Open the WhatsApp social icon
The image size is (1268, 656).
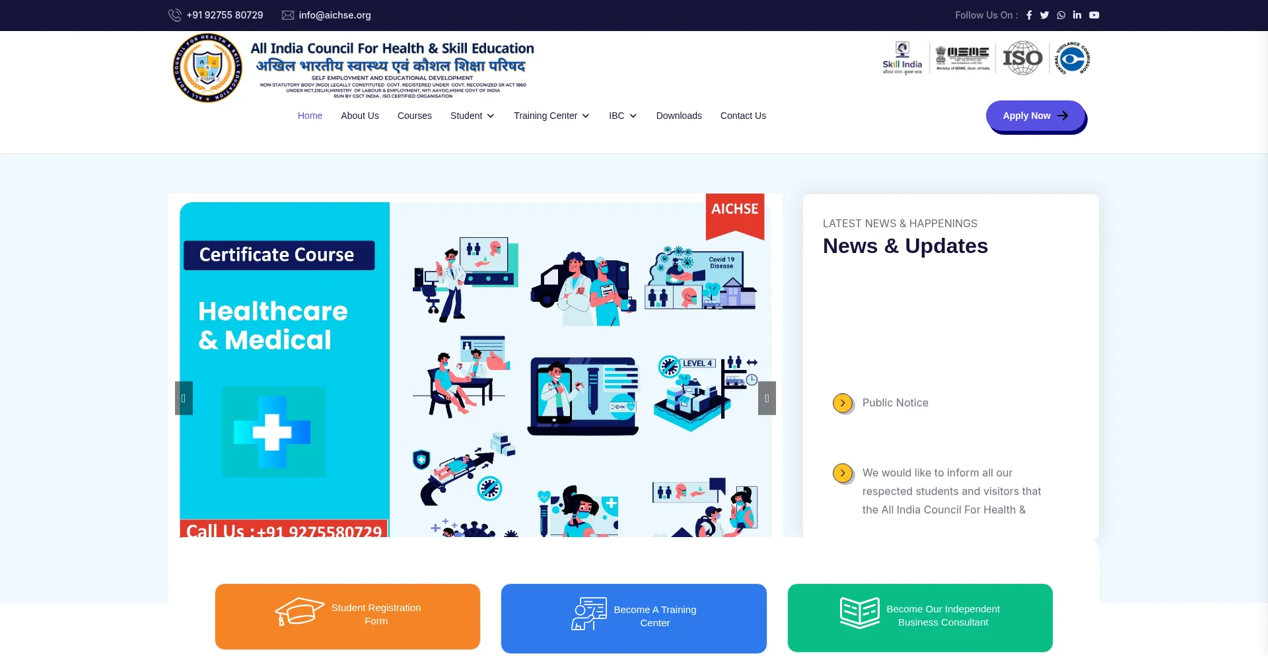click(x=1061, y=15)
